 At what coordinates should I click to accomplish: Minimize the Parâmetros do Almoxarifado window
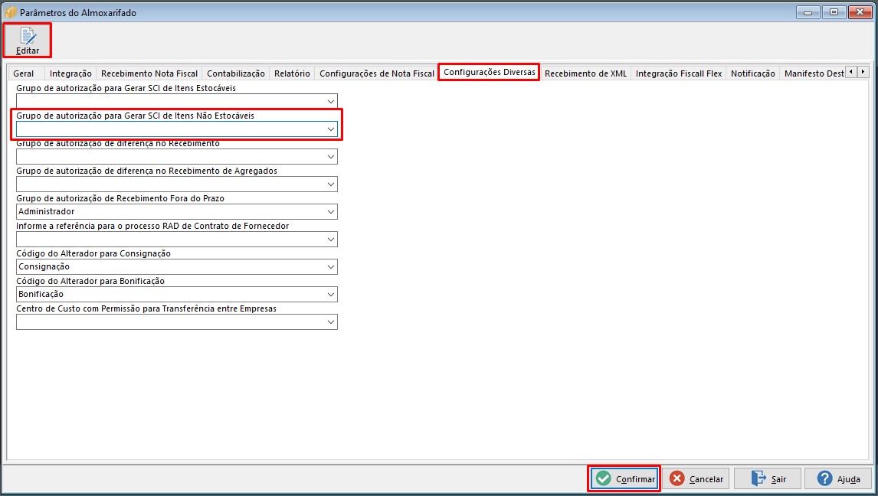pyautogui.click(x=808, y=12)
